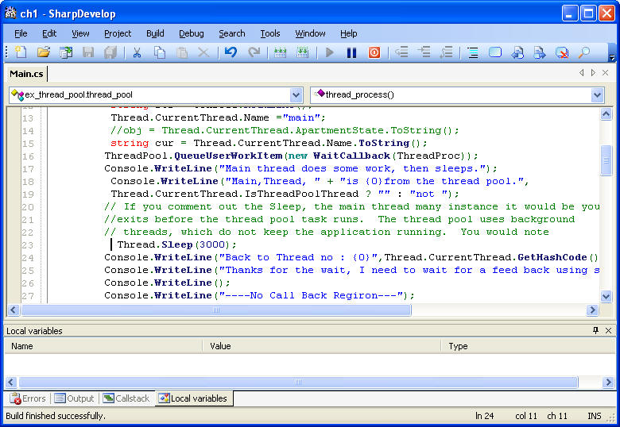Click the editor horizontal scrollbar thumb

pyautogui.click(x=215, y=310)
